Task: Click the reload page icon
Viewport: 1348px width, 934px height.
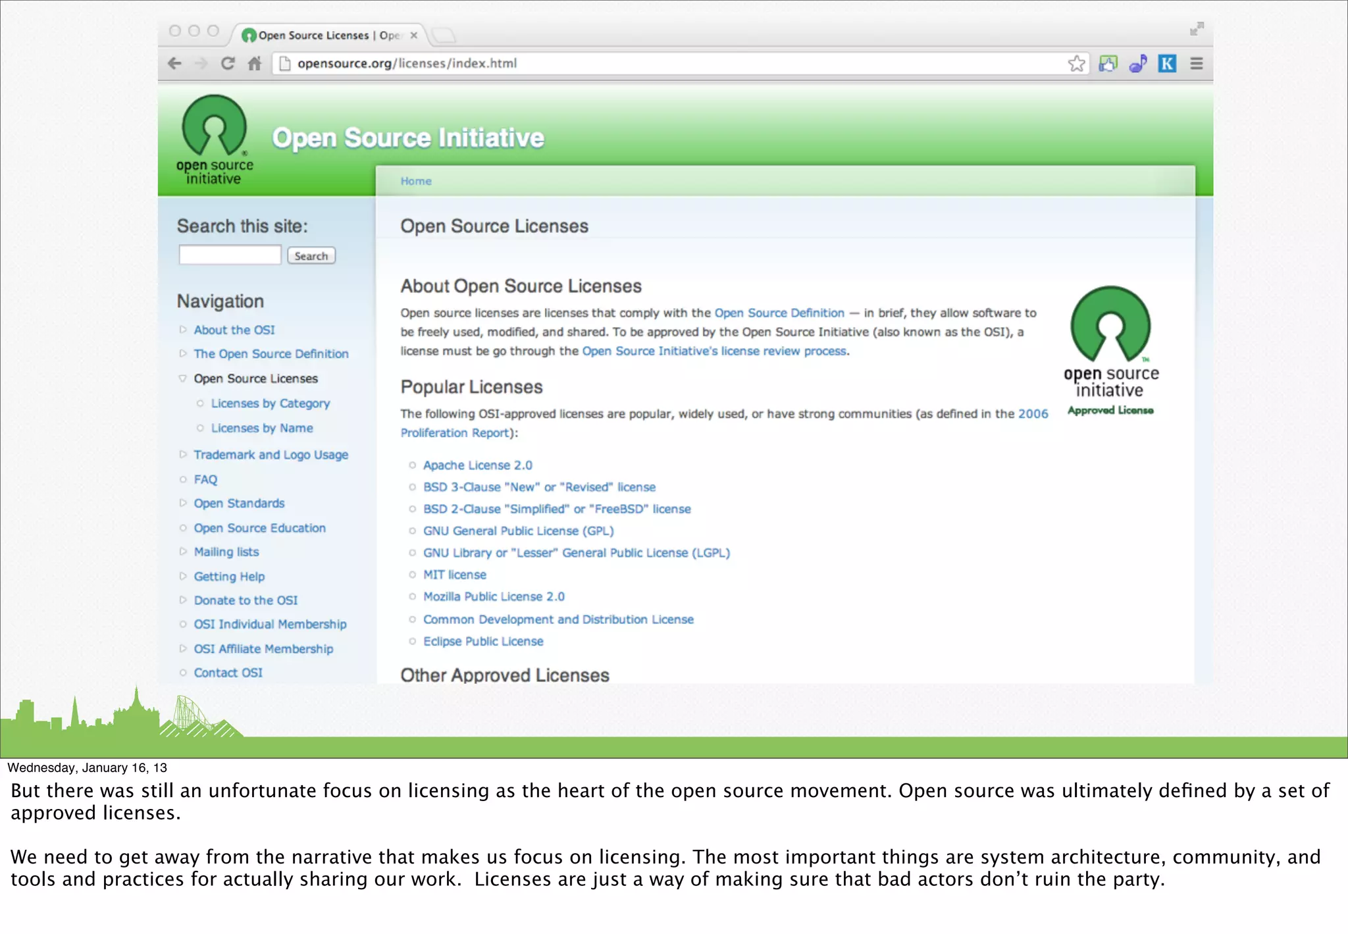Action: (x=228, y=64)
